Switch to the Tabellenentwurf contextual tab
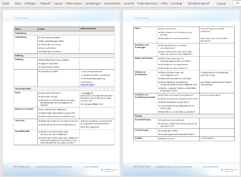The width and height of the screenshot is (241, 177). (198, 3)
